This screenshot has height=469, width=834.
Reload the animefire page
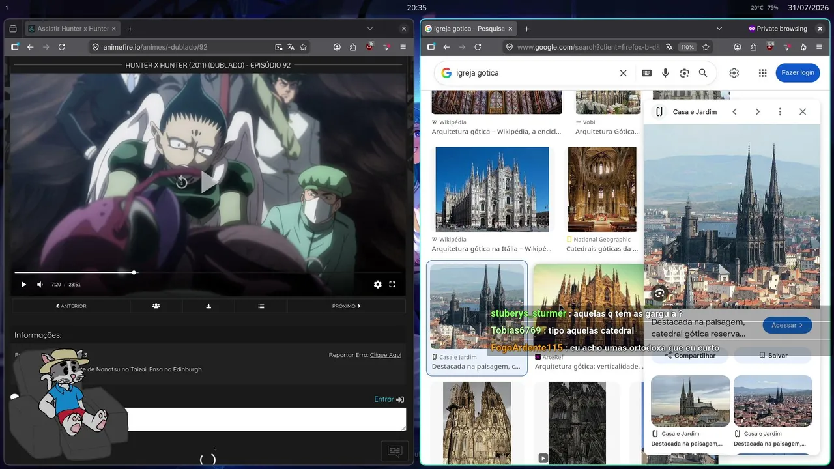[x=62, y=47]
